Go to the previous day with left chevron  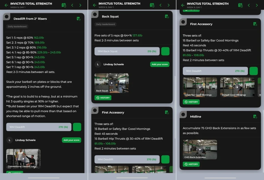click(73, 5)
